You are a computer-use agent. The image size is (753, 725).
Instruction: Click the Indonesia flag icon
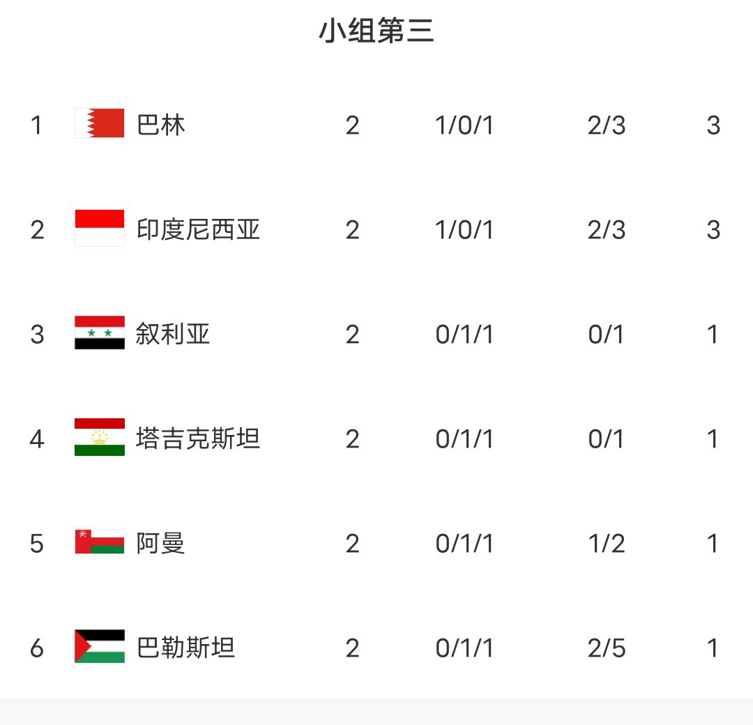coord(100,228)
